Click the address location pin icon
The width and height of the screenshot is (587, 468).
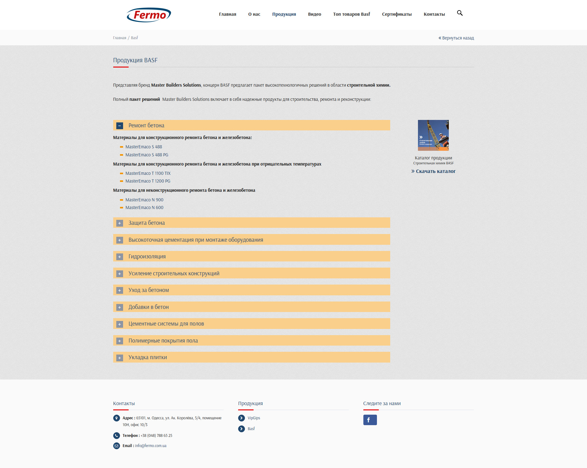tap(116, 418)
